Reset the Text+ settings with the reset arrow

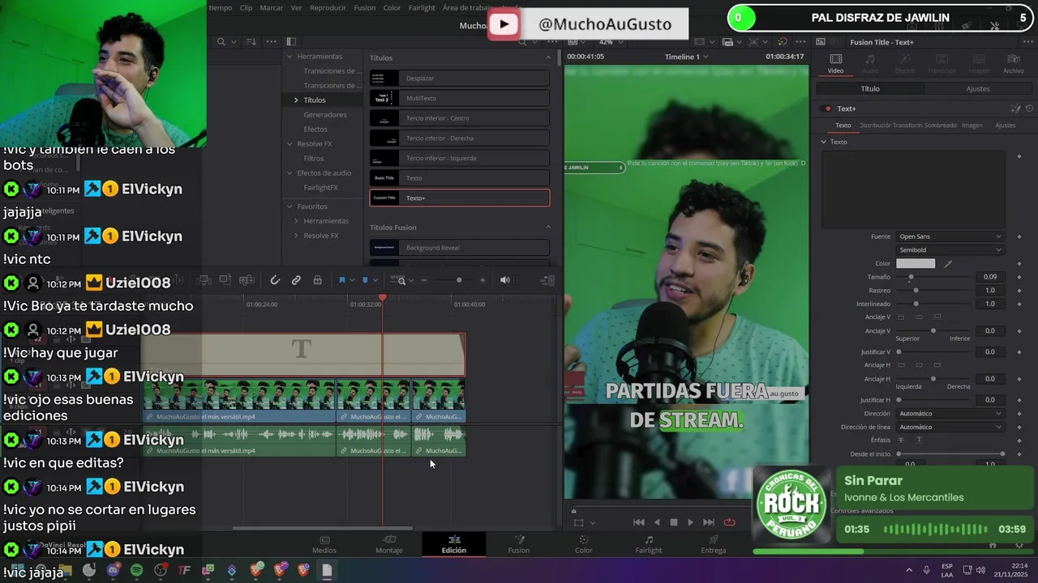coord(1029,109)
